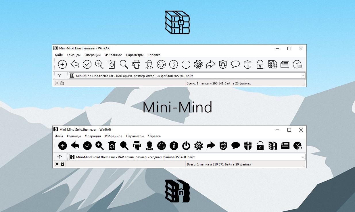
Task: Select the Add files plus icon
Action: click(62, 64)
